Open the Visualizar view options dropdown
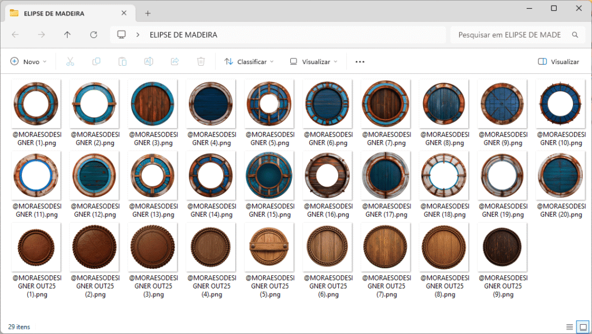The height and width of the screenshot is (334, 592). [313, 61]
